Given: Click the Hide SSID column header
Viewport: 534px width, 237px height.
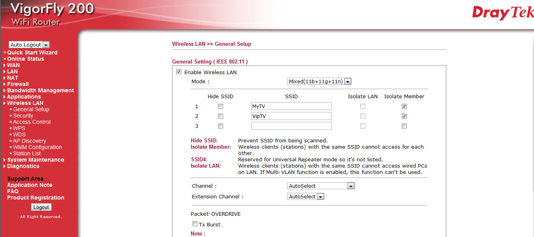Looking at the screenshot, I should coord(220,96).
